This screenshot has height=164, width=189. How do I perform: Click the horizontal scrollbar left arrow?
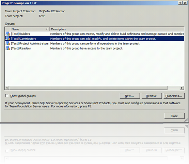tap(7, 88)
